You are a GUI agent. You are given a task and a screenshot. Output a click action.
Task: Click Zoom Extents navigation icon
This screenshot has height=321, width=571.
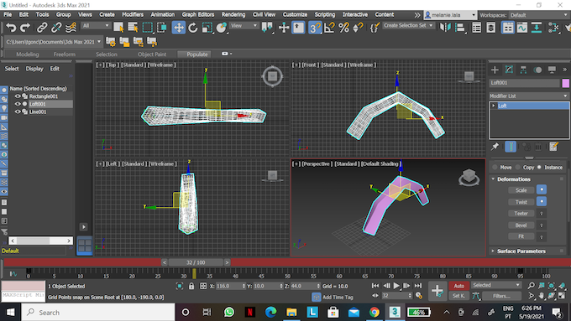(x=552, y=286)
